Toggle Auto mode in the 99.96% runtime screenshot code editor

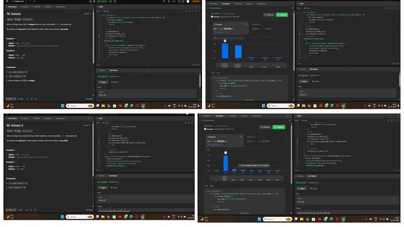pos(305,120)
